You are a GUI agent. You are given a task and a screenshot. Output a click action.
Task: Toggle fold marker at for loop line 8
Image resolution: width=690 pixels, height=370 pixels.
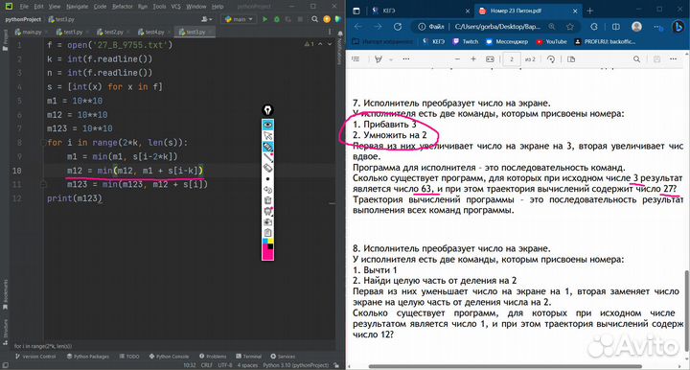[43, 143]
